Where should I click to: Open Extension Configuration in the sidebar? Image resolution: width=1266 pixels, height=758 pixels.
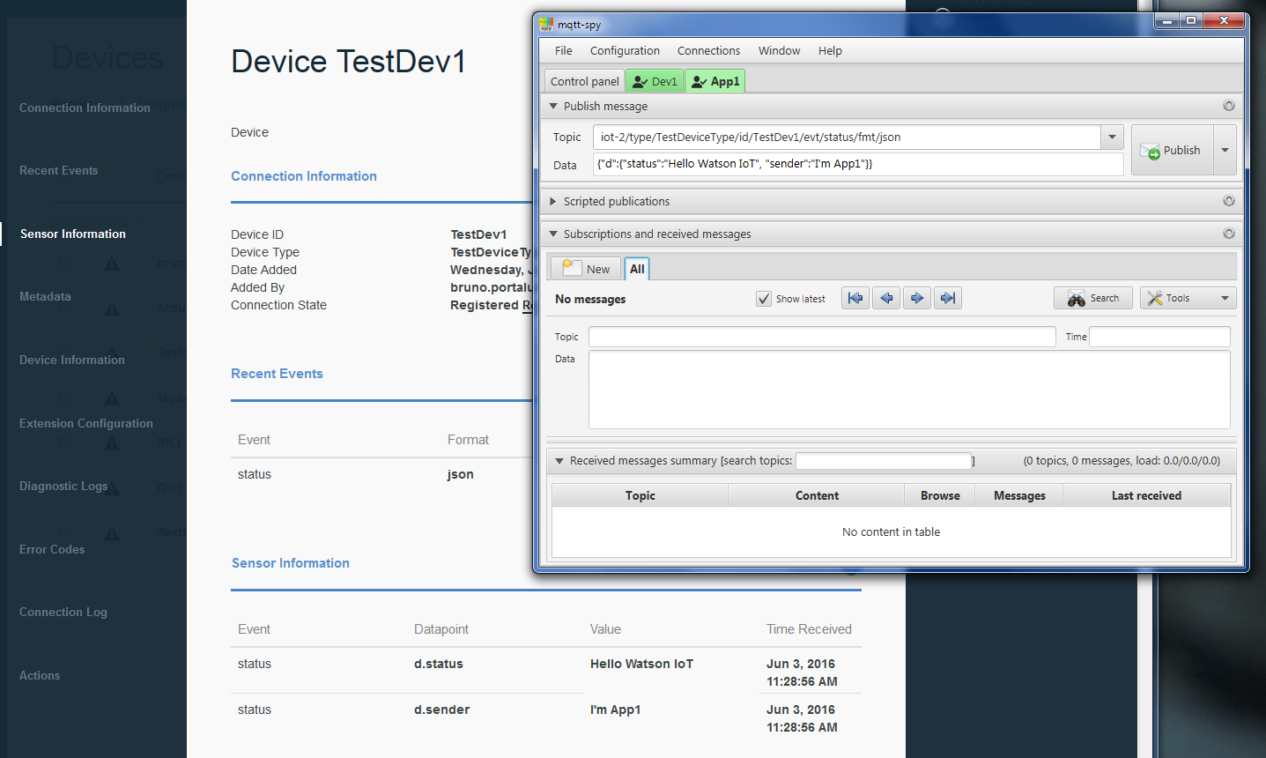[86, 423]
